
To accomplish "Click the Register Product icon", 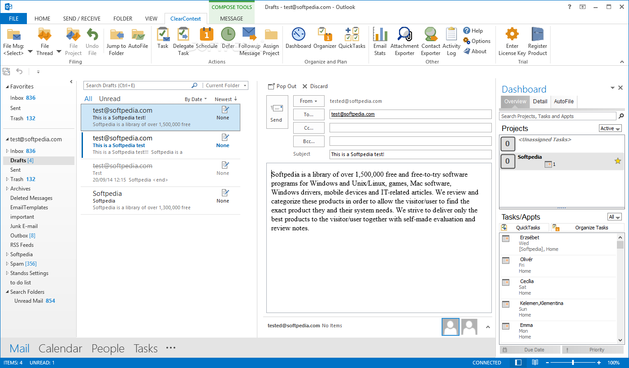I will [x=538, y=42].
